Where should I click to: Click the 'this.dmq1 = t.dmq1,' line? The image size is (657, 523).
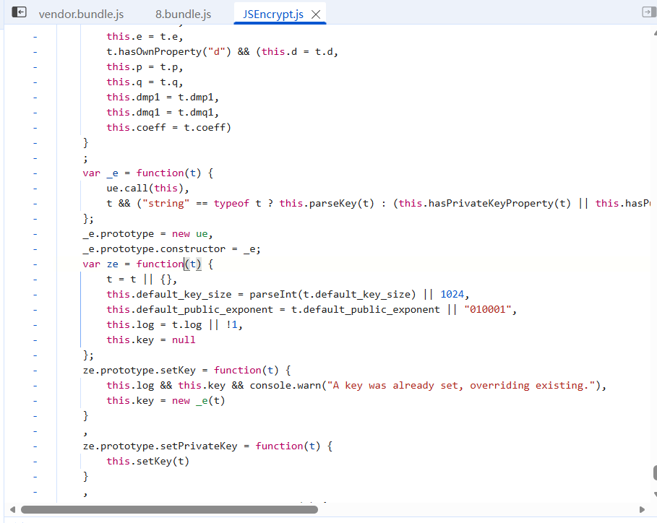(163, 112)
